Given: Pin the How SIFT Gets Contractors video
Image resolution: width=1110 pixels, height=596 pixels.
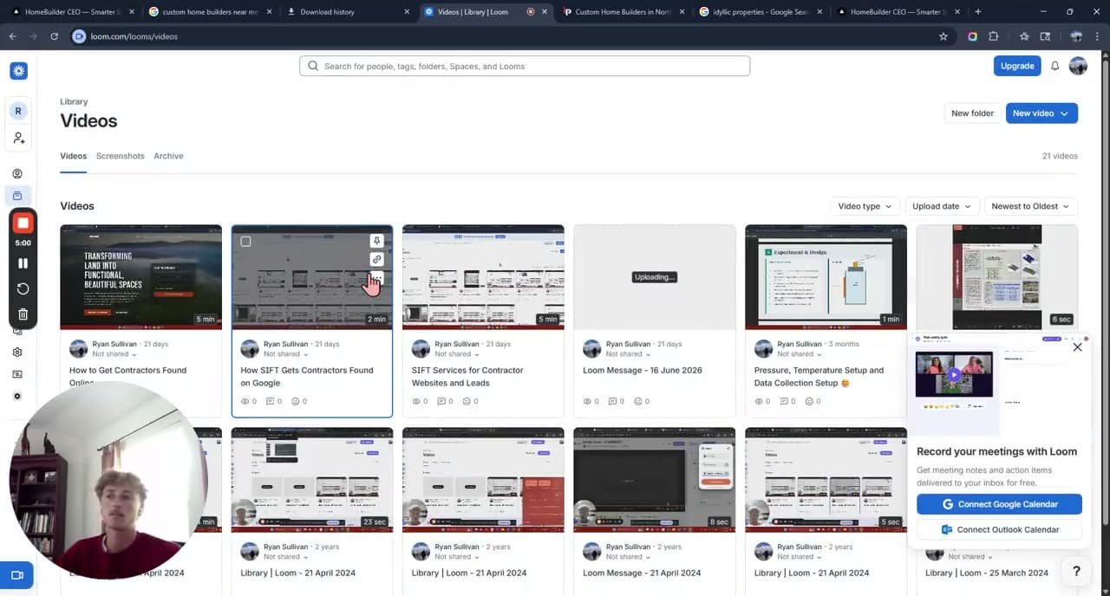Looking at the screenshot, I should click(x=376, y=241).
